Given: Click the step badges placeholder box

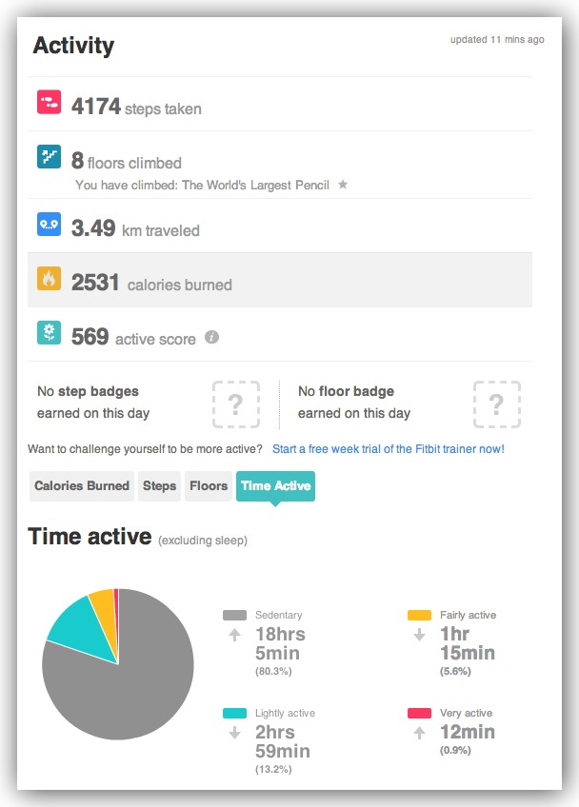Looking at the screenshot, I should tap(235, 403).
